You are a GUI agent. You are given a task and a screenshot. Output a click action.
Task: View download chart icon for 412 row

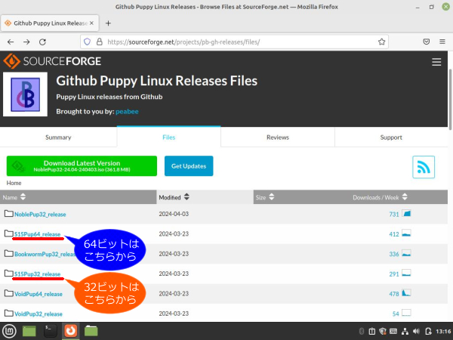406,233
